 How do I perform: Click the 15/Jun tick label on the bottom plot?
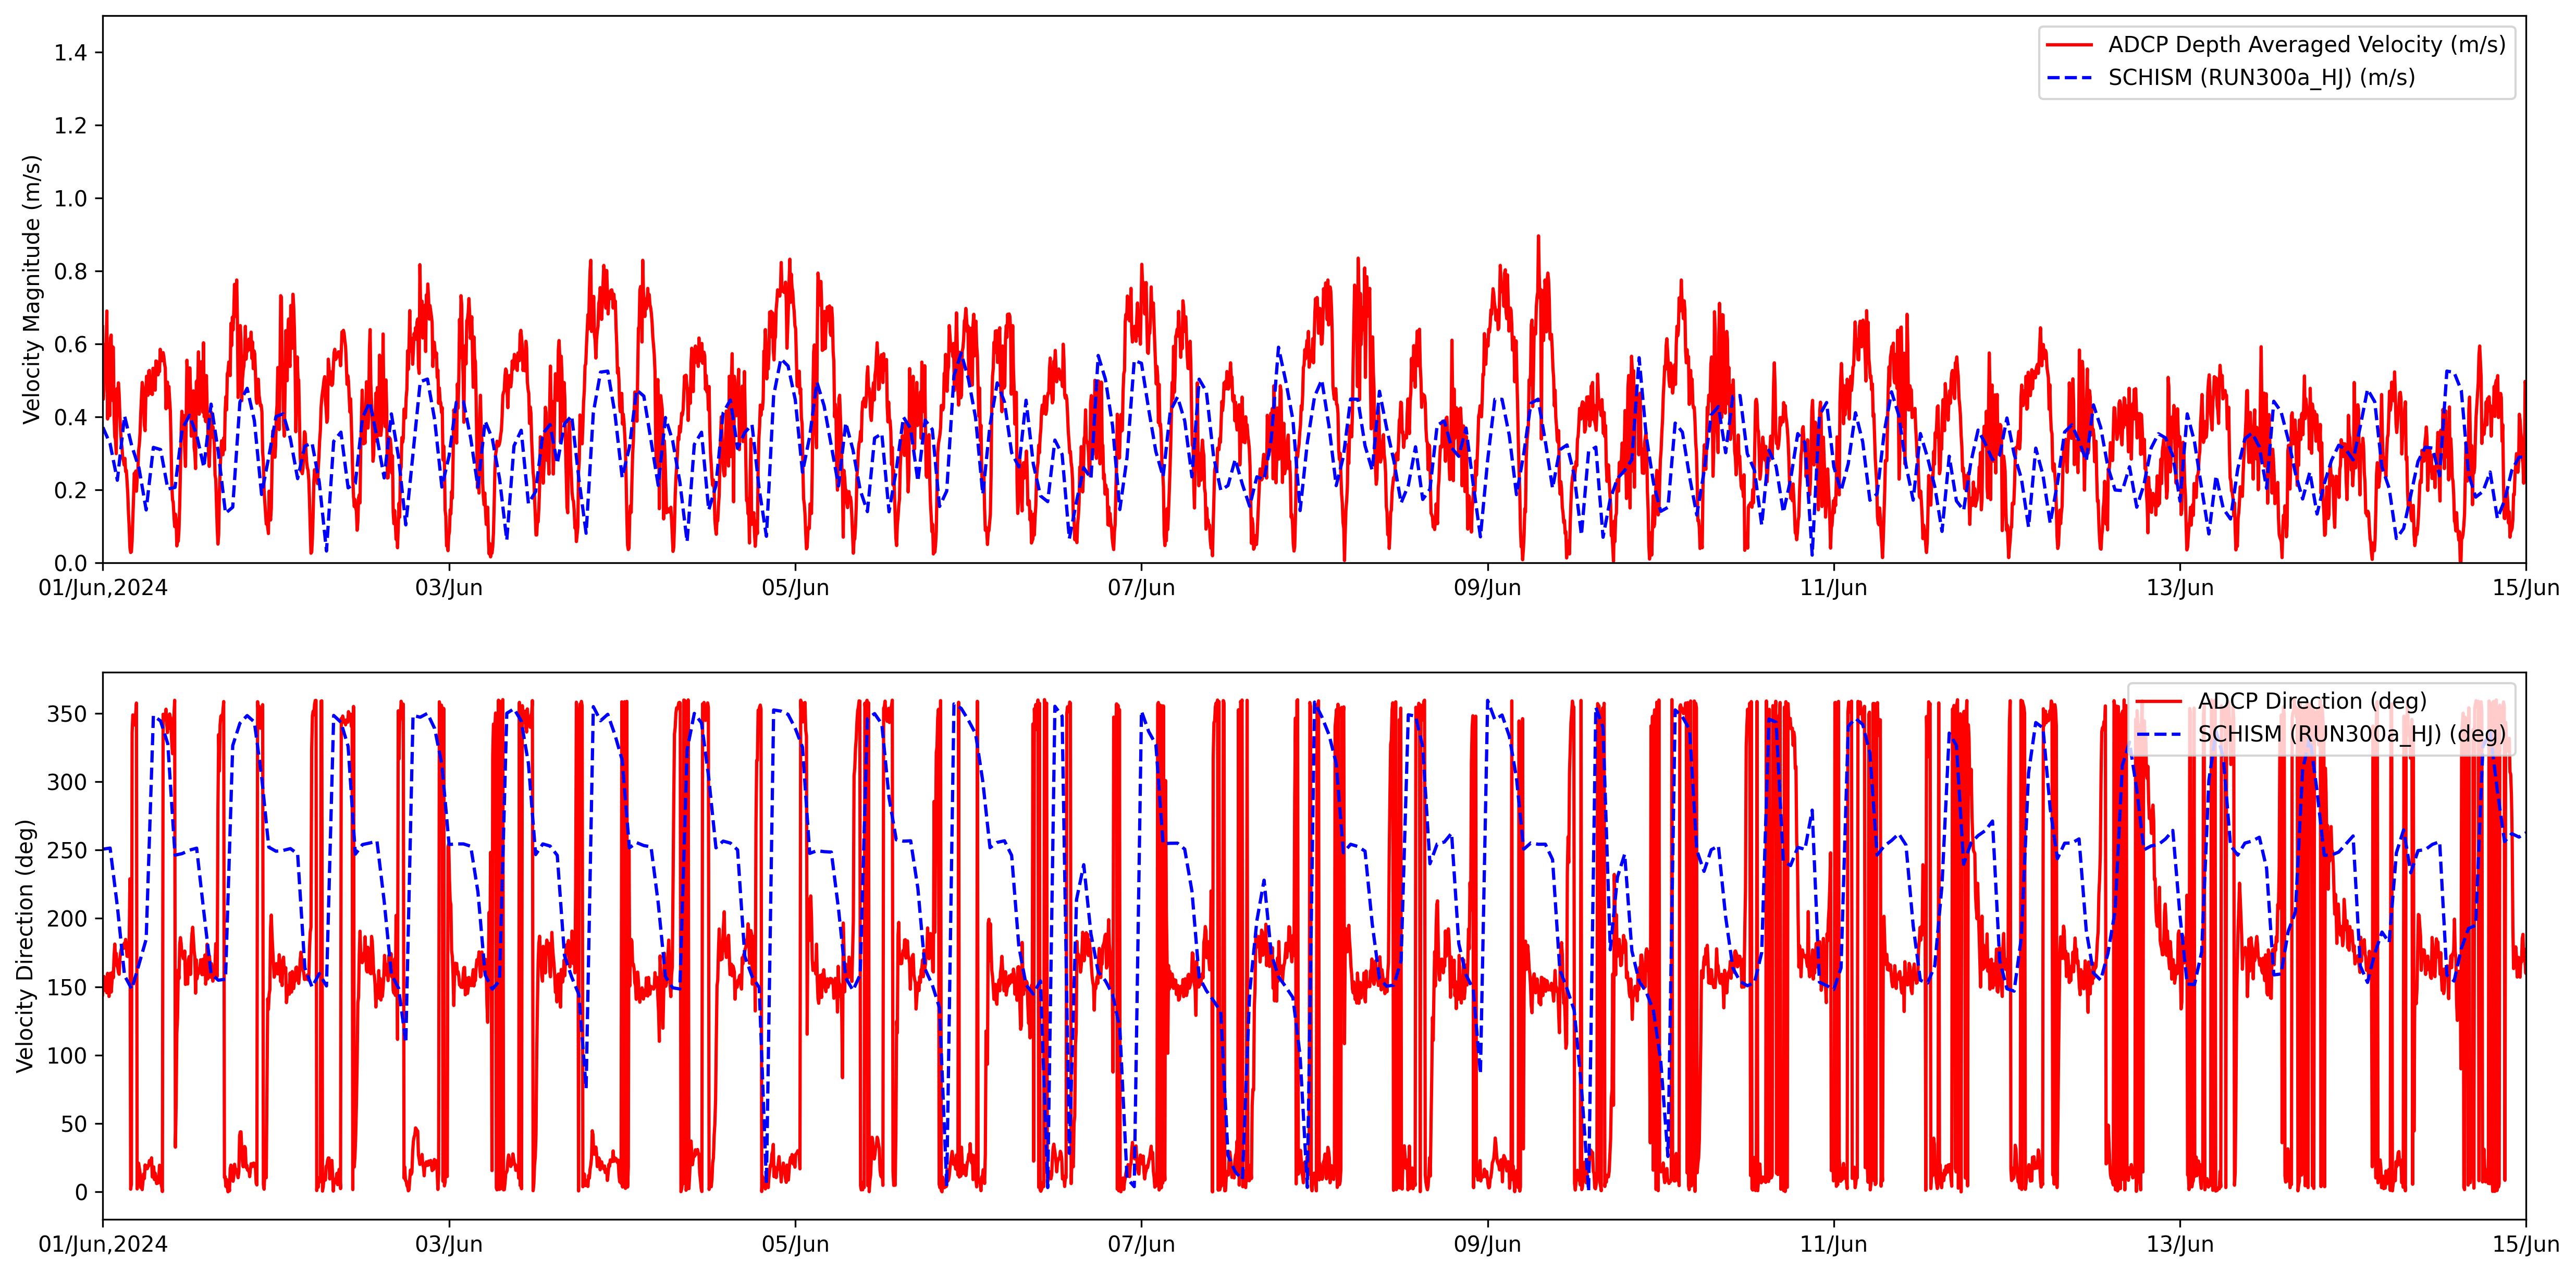[2525, 1244]
